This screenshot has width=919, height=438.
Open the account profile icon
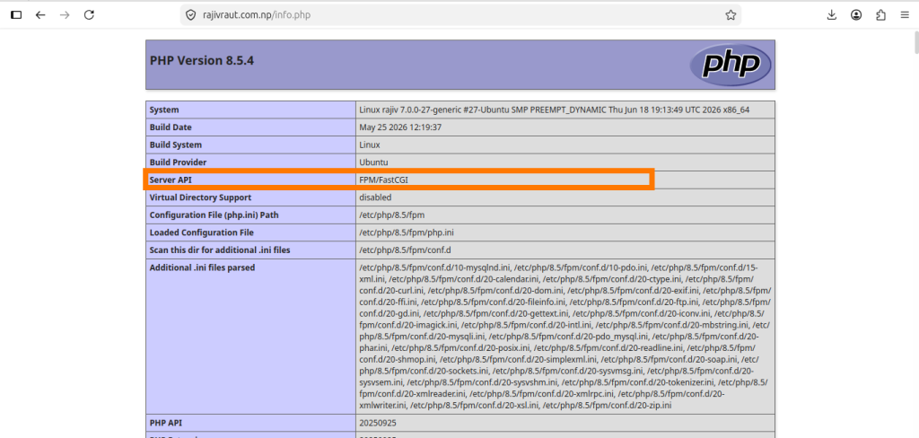point(856,15)
